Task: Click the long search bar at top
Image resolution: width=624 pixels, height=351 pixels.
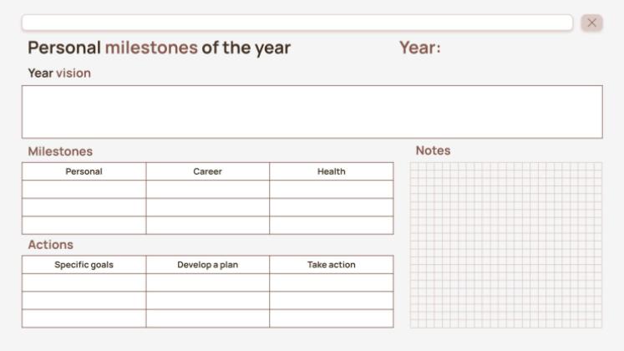Action: pyautogui.click(x=297, y=23)
